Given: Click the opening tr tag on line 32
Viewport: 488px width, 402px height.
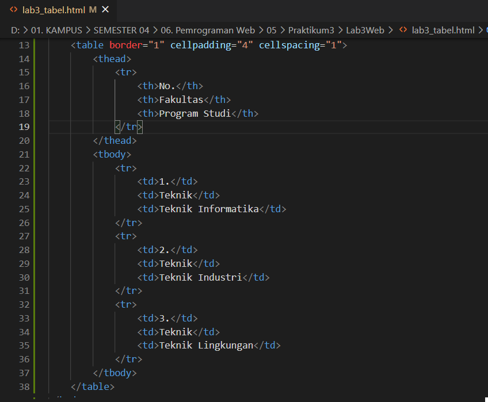Looking at the screenshot, I should point(126,304).
